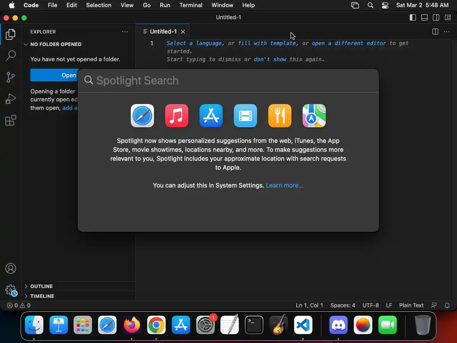Open Launchpad from the Dock
This screenshot has width=457, height=343.
click(83, 325)
